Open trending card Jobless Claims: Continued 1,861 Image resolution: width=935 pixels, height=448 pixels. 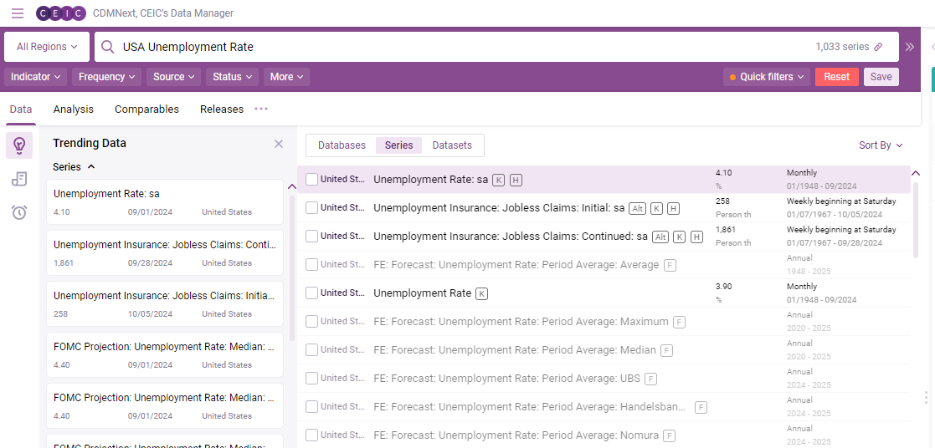coord(165,252)
